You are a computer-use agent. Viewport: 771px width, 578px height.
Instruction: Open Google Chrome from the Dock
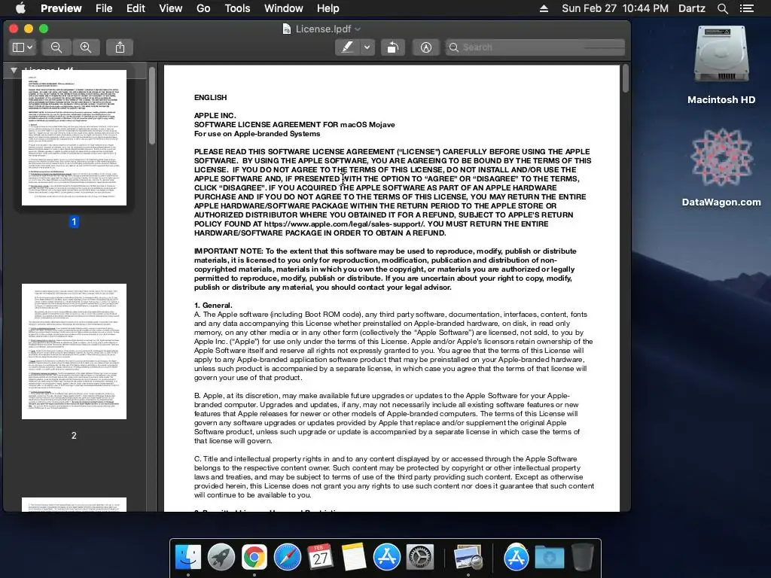254,557
